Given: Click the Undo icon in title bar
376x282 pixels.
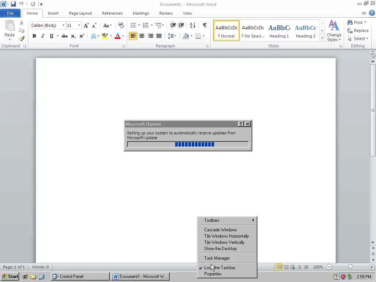Looking at the screenshot, I should coord(21,4).
